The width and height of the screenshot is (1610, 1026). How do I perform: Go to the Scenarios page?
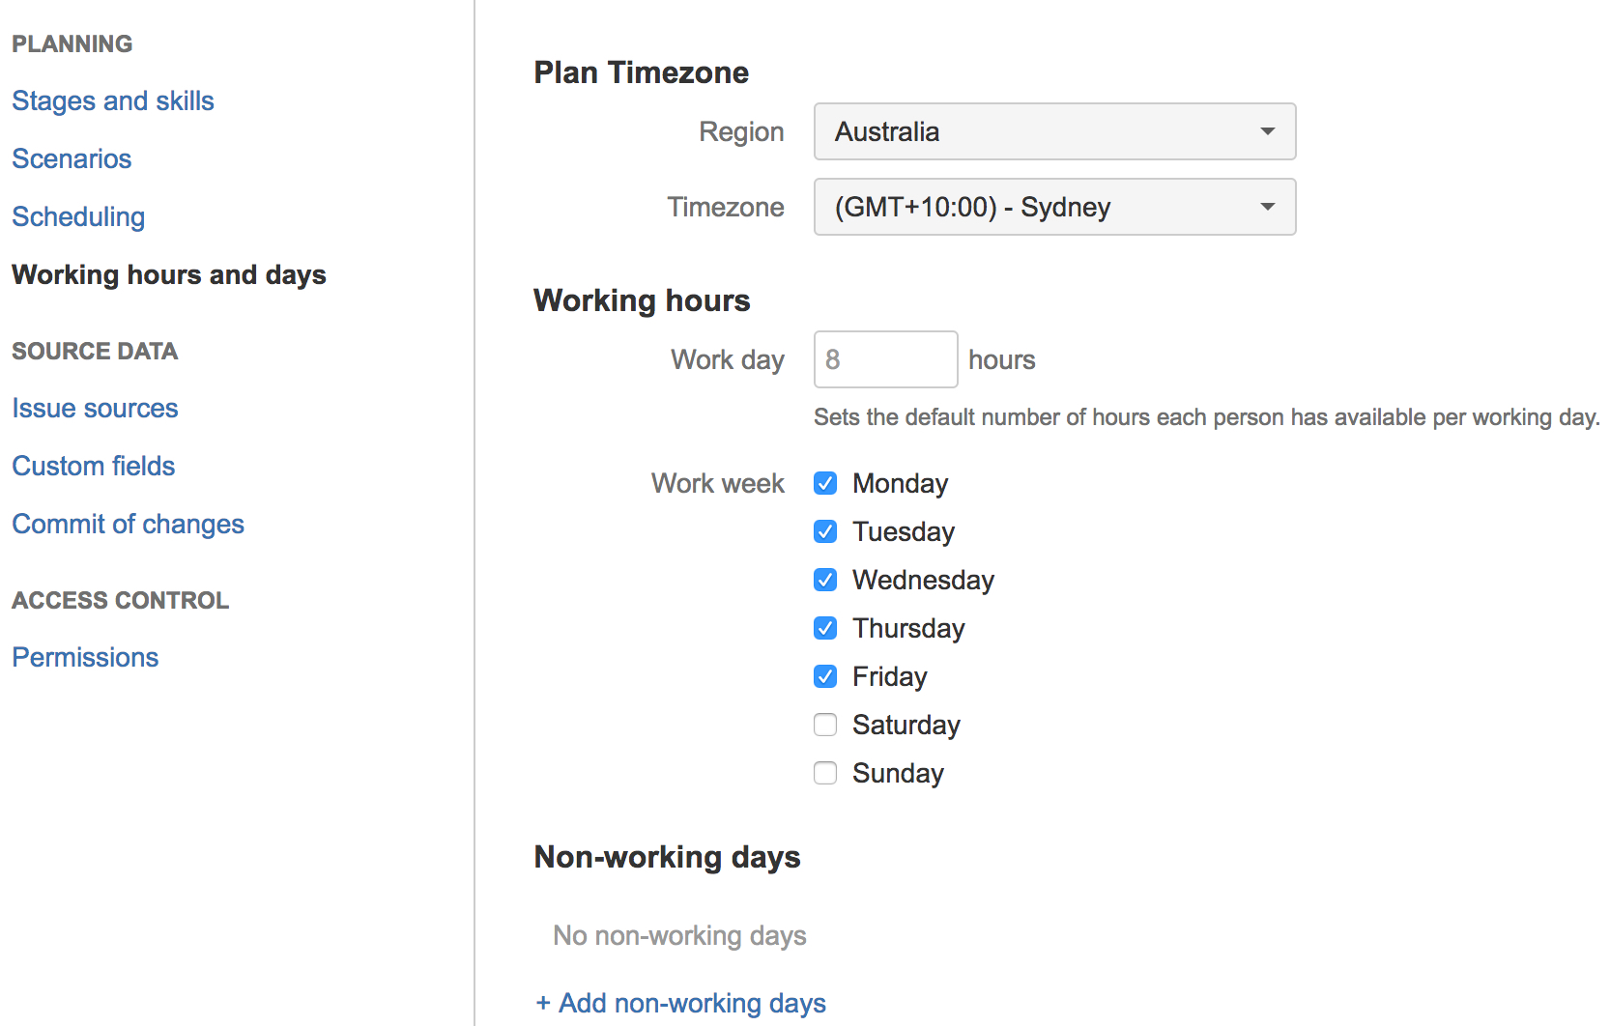coord(72,158)
